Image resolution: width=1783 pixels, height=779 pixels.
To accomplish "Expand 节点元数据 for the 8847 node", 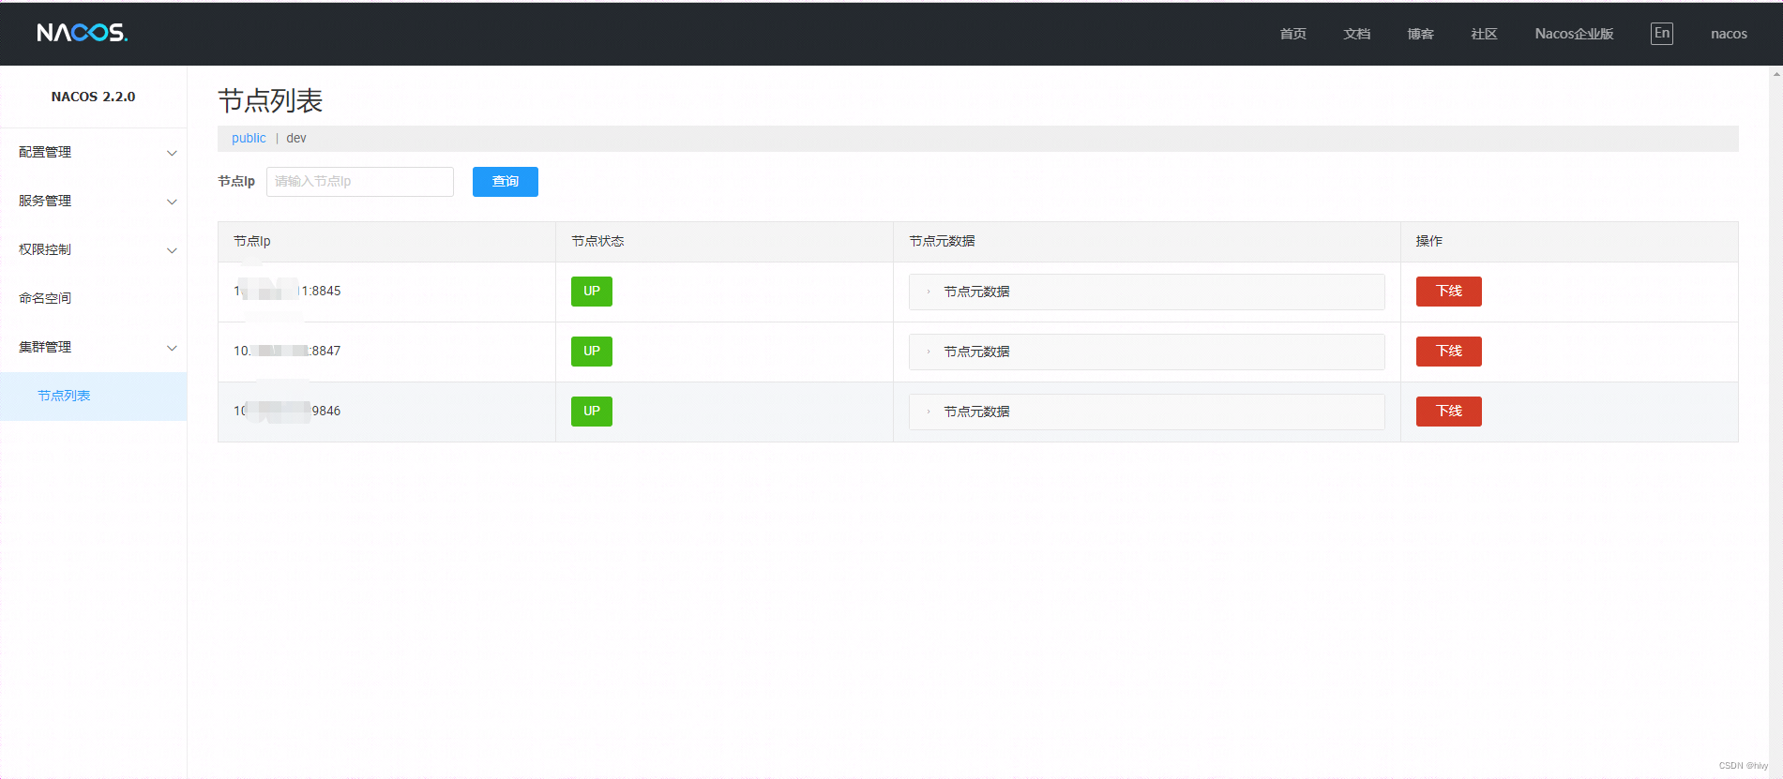I will pyautogui.click(x=1146, y=352).
